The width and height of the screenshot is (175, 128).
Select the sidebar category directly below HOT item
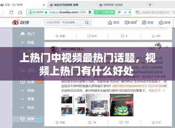point(28,91)
